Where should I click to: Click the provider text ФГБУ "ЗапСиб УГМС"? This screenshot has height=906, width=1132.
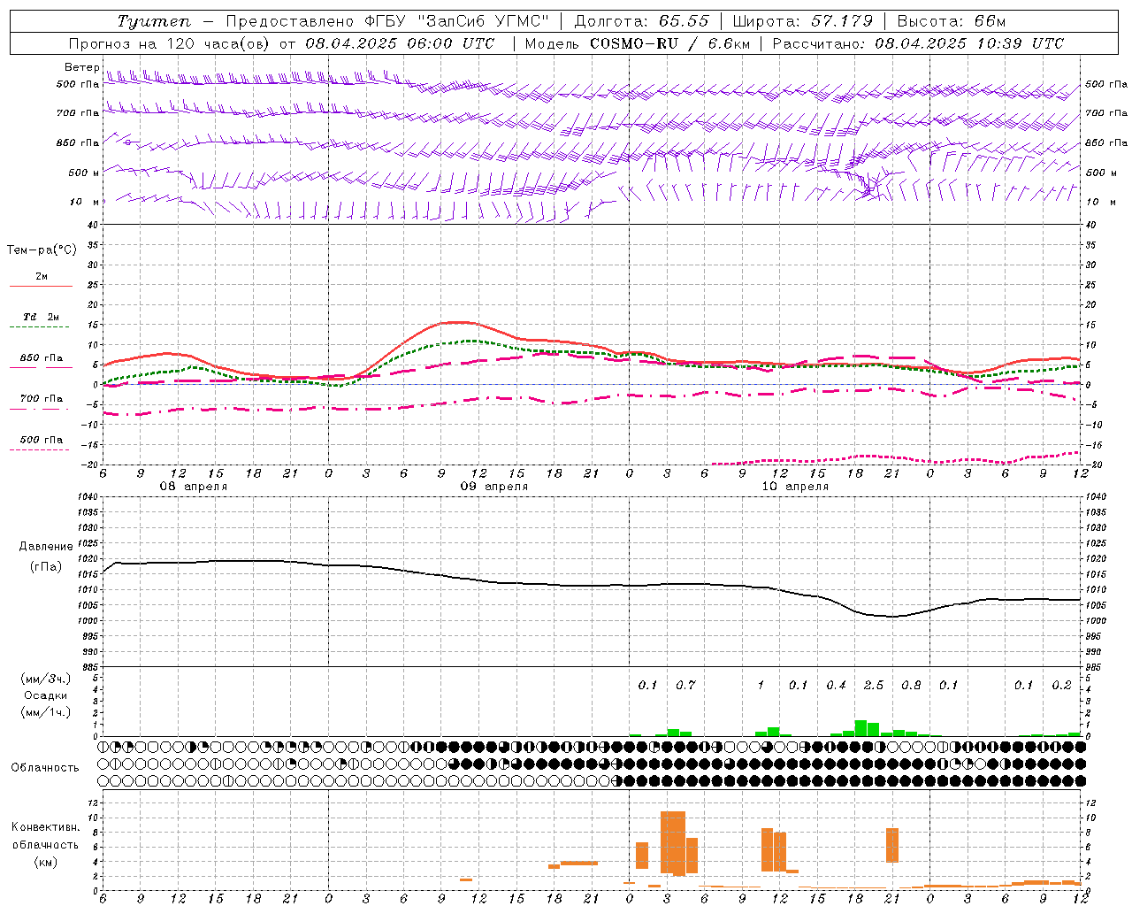point(457,21)
